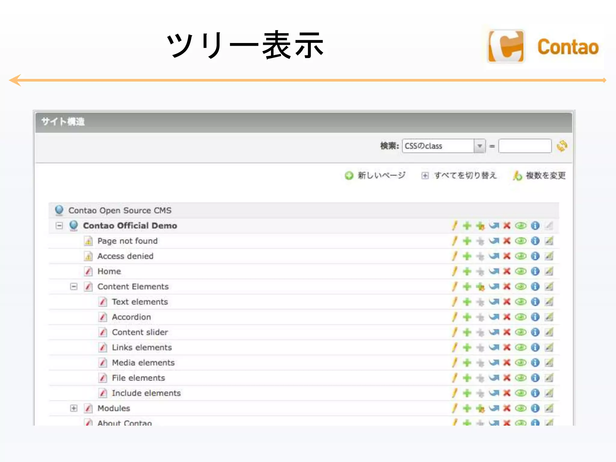The height and width of the screenshot is (462, 616).
Task: Collapse the Contao Official Demo tree node
Action: [59, 226]
